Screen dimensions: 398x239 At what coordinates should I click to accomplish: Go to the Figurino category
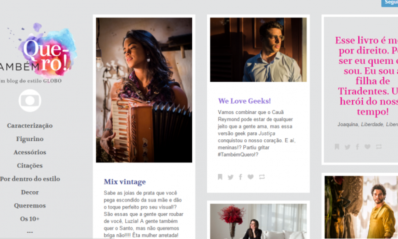coord(30,139)
